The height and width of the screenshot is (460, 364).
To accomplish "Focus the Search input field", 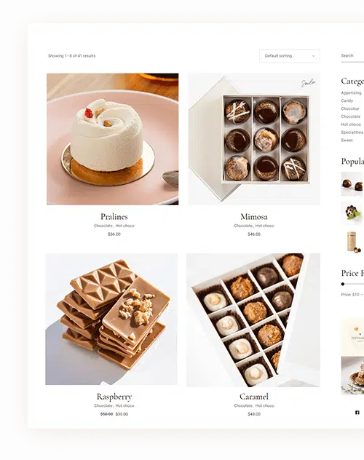I will click(352, 56).
